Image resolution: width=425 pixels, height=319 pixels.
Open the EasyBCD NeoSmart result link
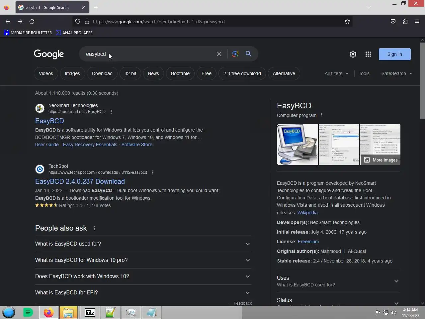pos(49,121)
